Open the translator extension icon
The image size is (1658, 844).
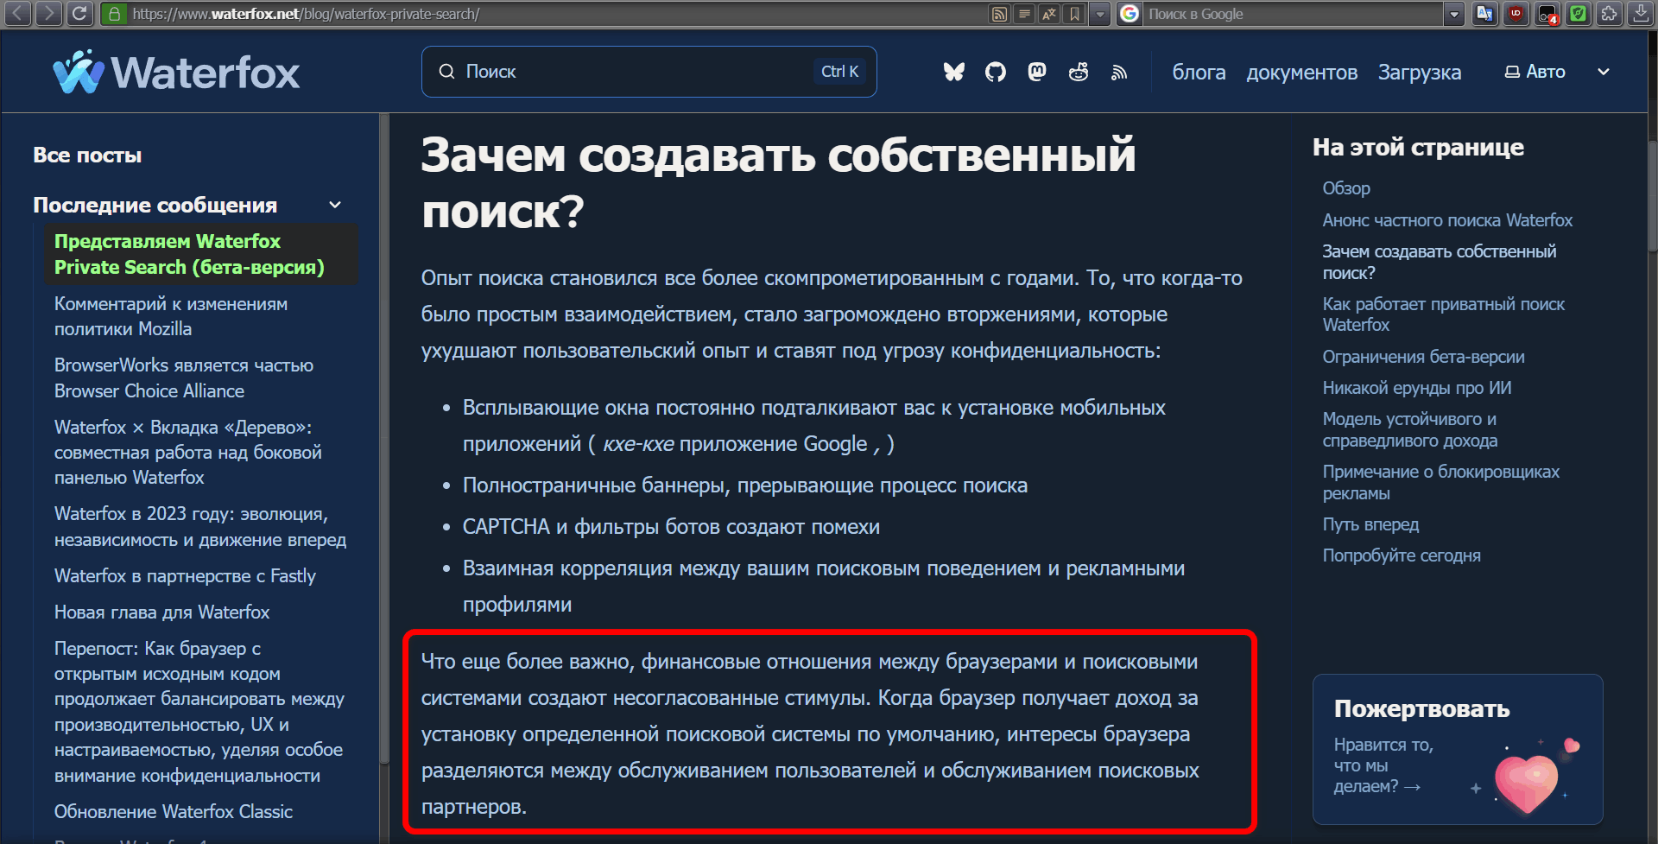pos(1484,14)
